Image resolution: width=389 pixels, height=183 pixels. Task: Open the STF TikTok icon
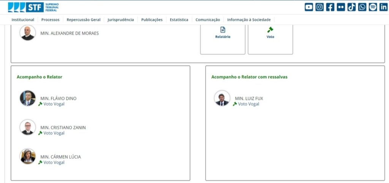pyautogui.click(x=351, y=7)
